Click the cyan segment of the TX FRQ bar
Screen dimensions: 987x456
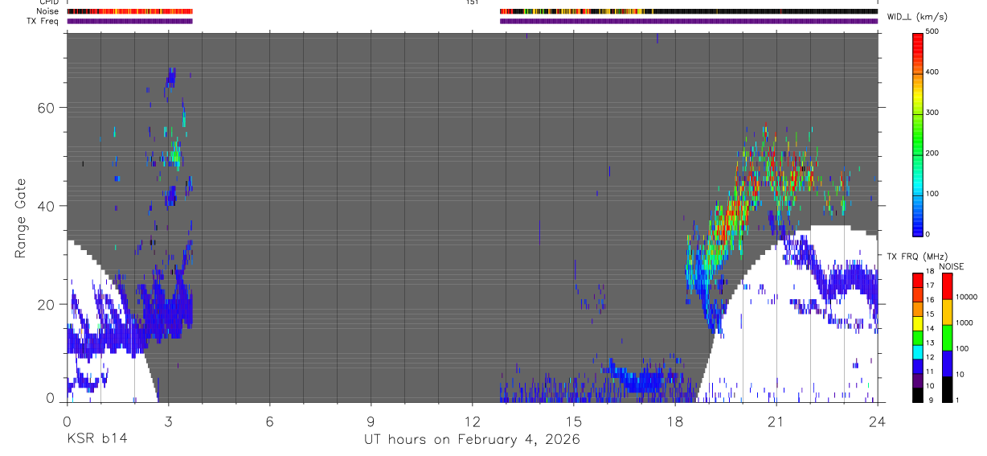[919, 352]
